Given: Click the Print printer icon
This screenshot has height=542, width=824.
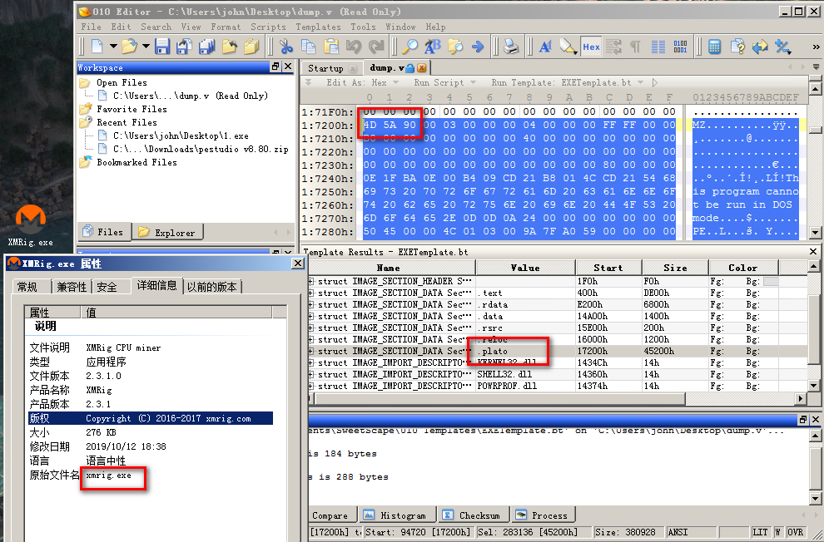Looking at the screenshot, I should [x=511, y=47].
